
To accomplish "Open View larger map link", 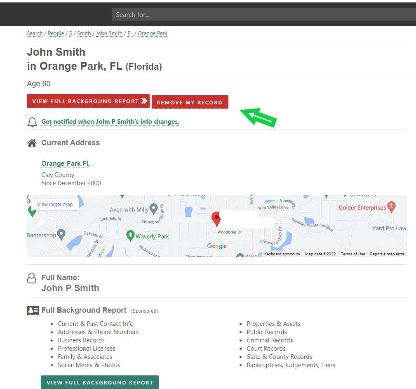I will pos(55,205).
